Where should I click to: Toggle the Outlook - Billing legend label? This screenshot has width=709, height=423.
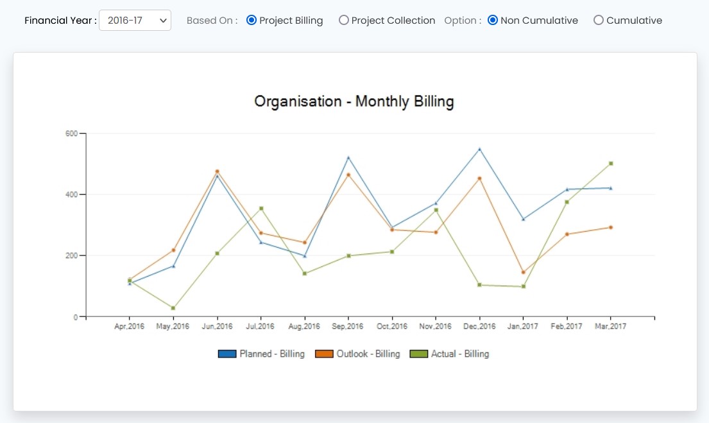(x=368, y=354)
